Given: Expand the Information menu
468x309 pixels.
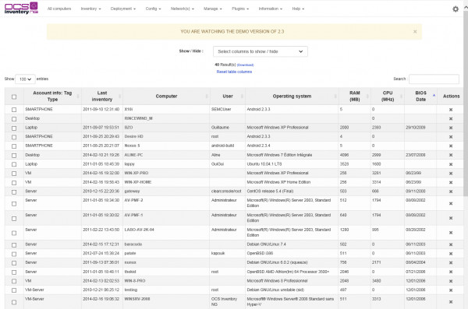Looking at the screenshot, I should 271,9.
